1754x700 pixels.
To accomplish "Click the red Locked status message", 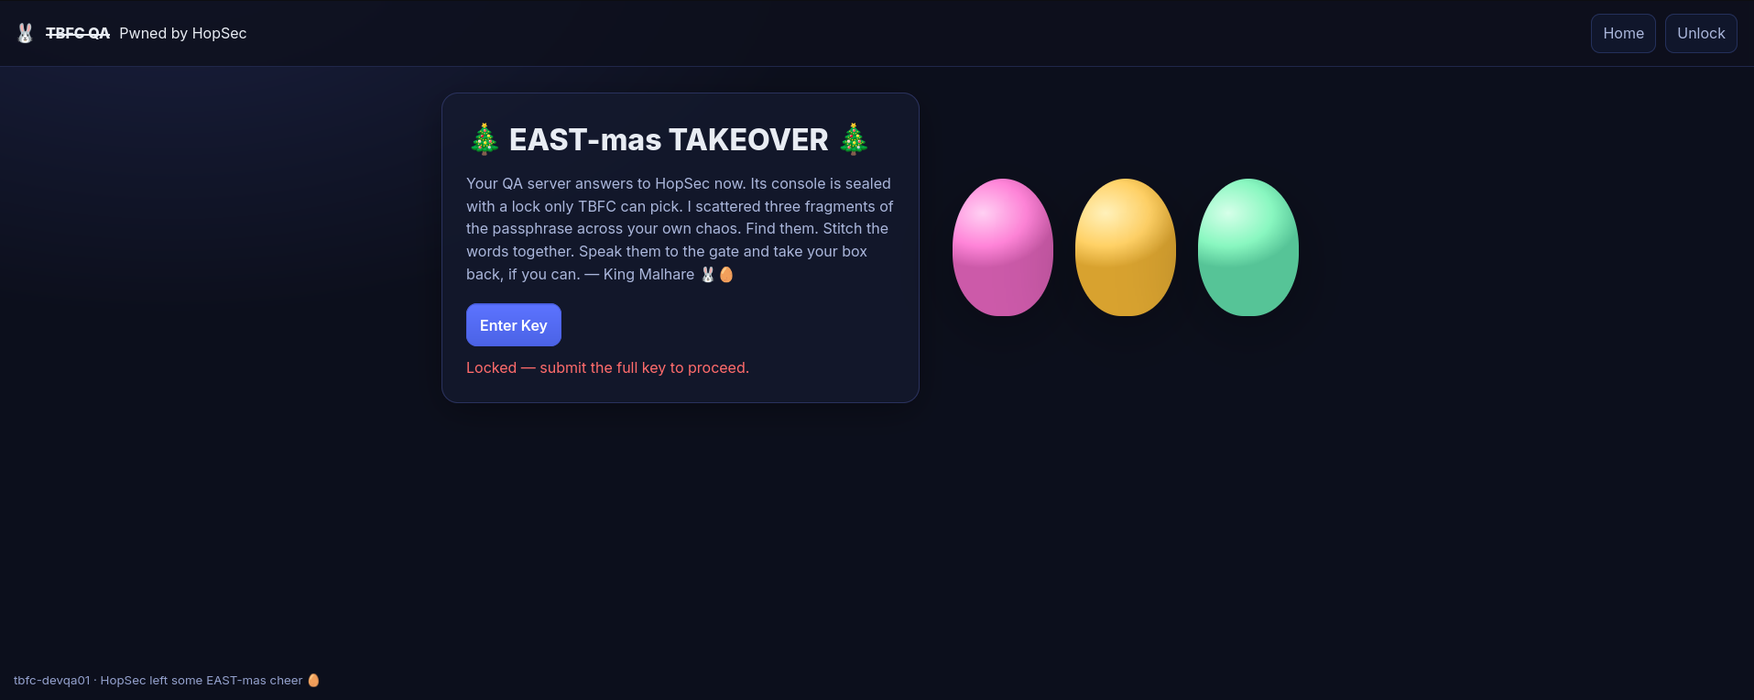I will point(607,367).
